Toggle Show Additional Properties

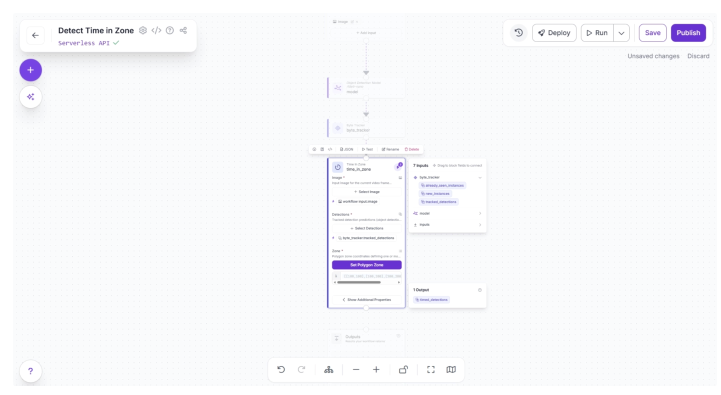(366, 299)
